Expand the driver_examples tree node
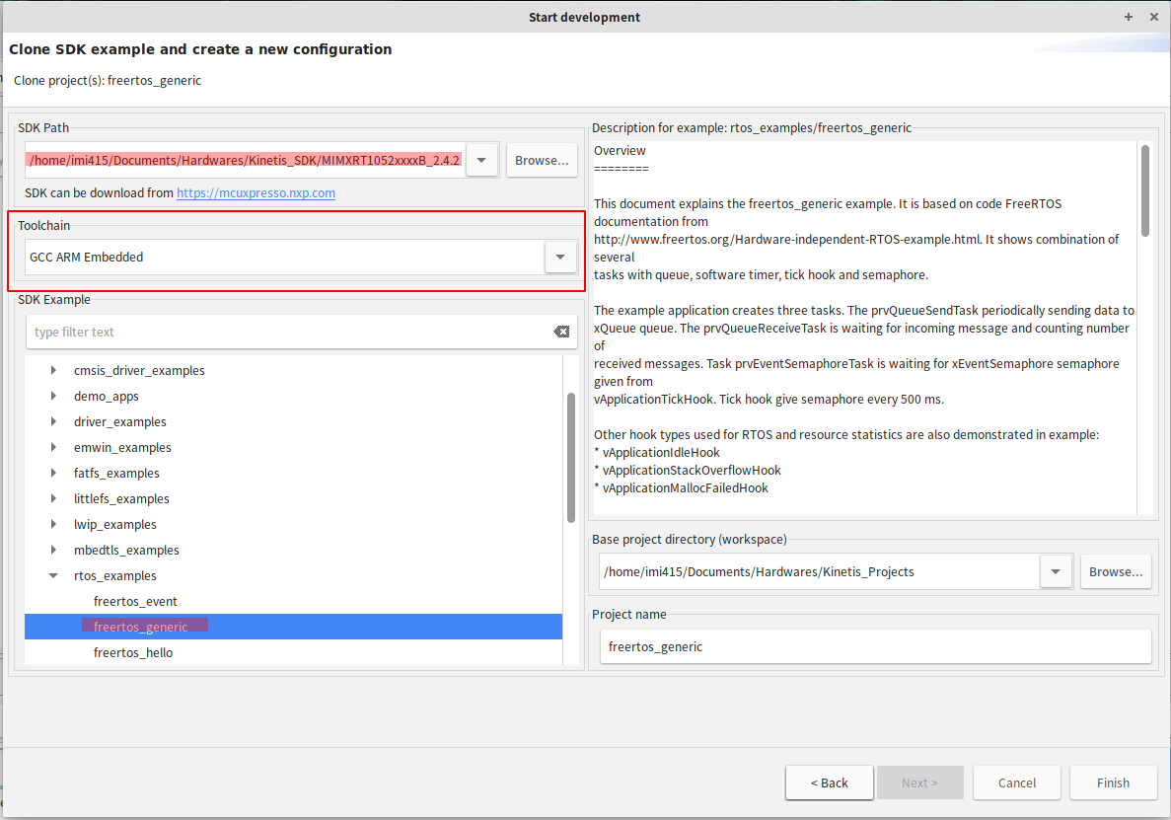1171x820 pixels. point(53,422)
